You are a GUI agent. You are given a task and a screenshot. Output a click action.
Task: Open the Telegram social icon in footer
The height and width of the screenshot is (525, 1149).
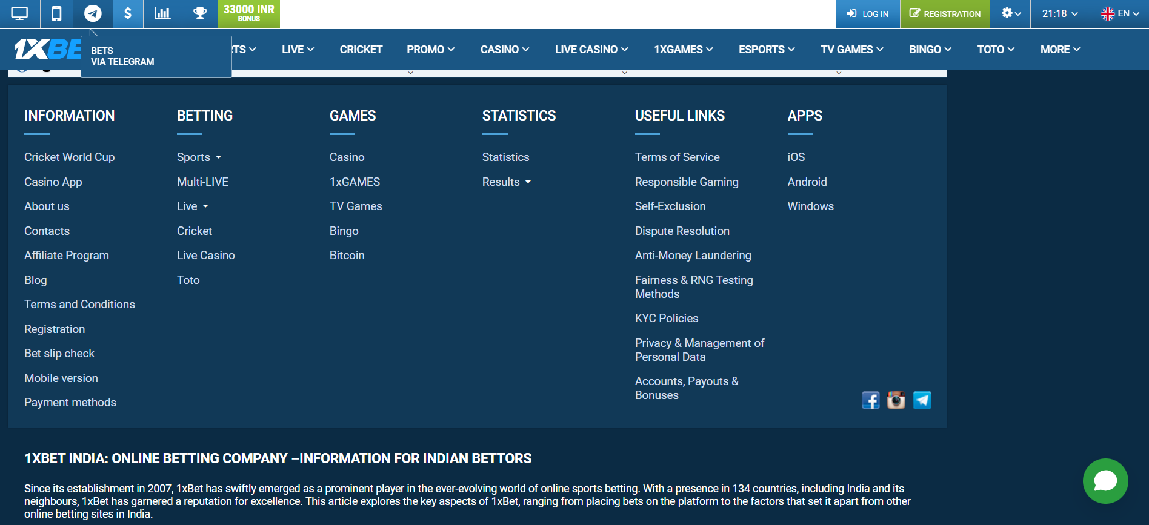pyautogui.click(x=922, y=400)
